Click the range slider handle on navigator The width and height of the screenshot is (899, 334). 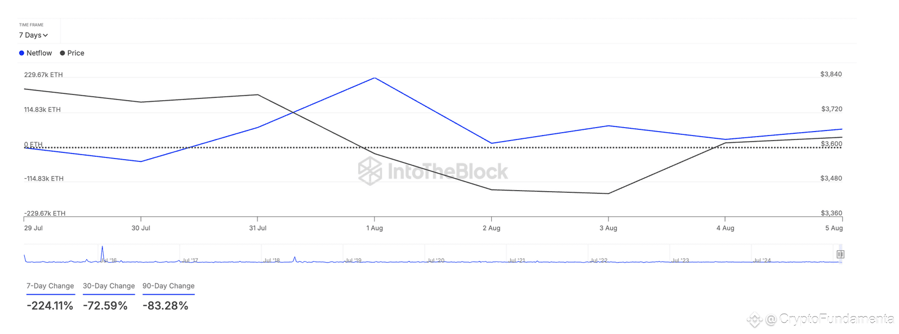point(840,254)
